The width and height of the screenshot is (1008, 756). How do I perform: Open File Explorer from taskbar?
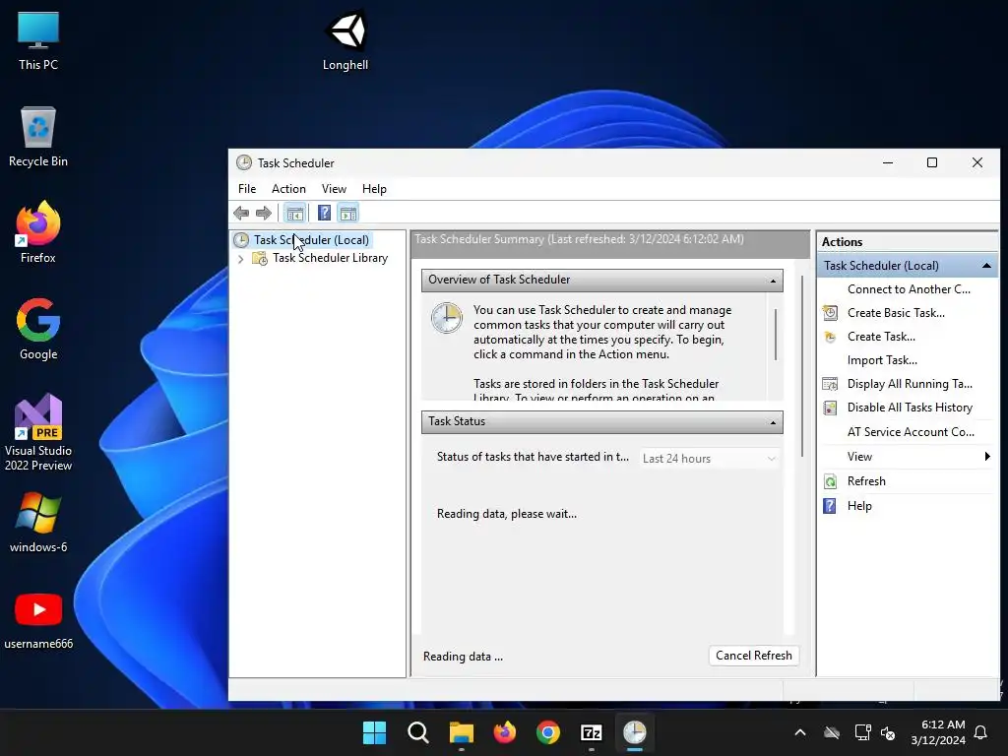pos(461,732)
